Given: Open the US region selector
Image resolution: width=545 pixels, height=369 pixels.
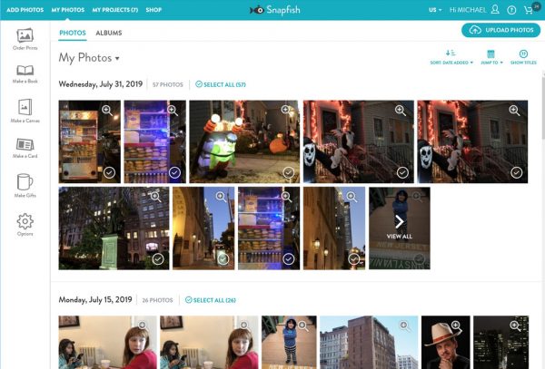Looking at the screenshot, I should 436,10.
